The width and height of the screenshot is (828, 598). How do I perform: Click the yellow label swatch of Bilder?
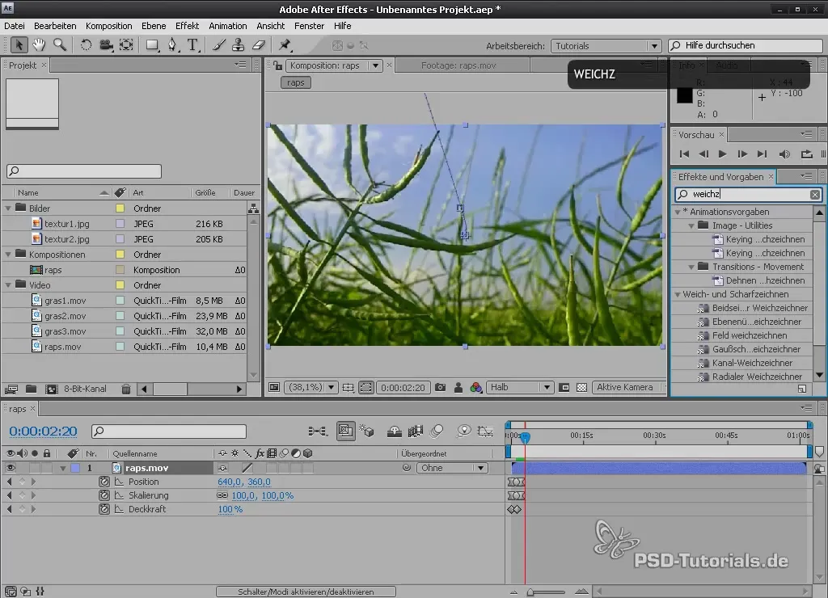(120, 208)
